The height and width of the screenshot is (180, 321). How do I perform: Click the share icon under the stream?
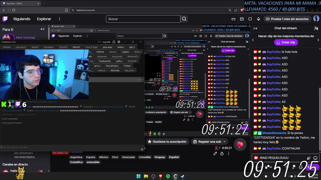click(222, 153)
